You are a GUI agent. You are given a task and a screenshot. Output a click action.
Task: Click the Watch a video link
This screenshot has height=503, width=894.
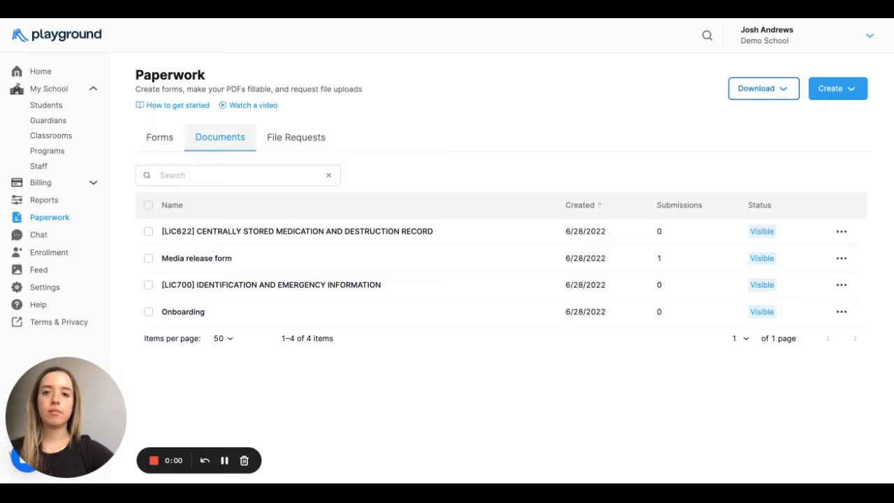pos(248,105)
